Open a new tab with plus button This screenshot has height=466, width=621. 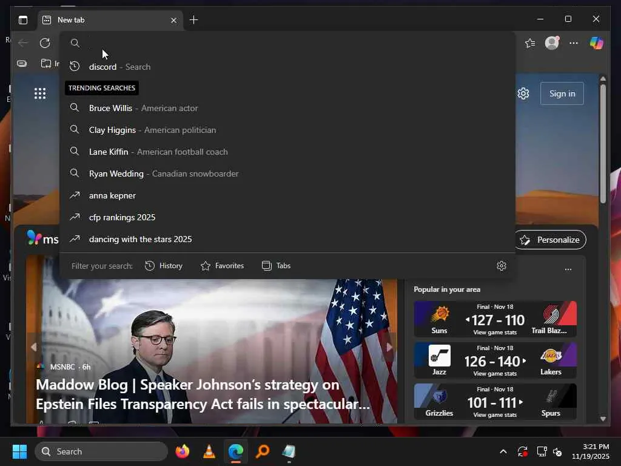[x=193, y=20]
